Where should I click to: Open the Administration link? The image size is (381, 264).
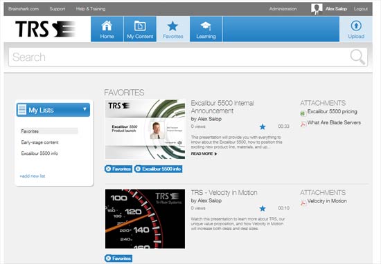(283, 9)
